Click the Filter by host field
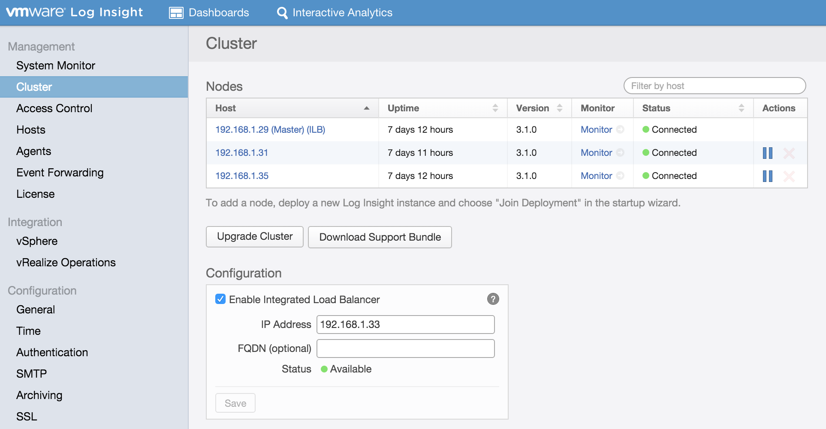Image resolution: width=826 pixels, height=429 pixels. [714, 86]
